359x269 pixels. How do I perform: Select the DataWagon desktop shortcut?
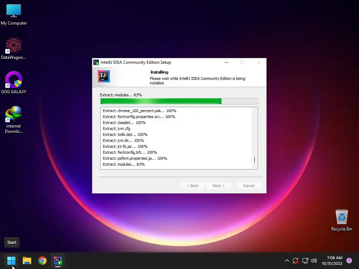(14, 48)
